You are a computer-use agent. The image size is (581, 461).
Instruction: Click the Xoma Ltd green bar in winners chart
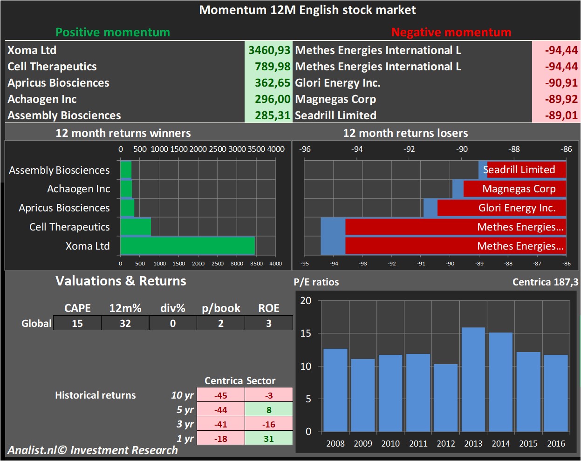tap(187, 245)
